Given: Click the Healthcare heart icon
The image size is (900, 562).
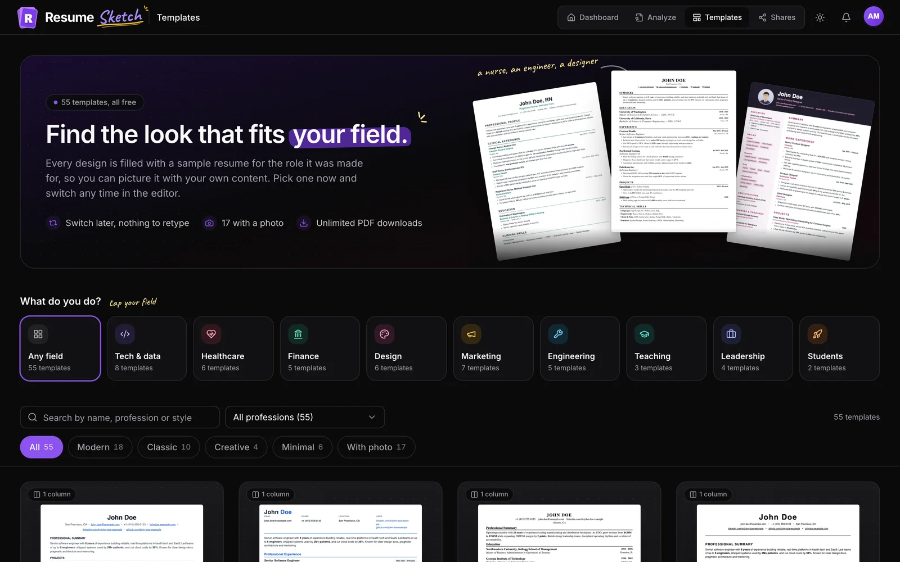Looking at the screenshot, I should (x=211, y=334).
